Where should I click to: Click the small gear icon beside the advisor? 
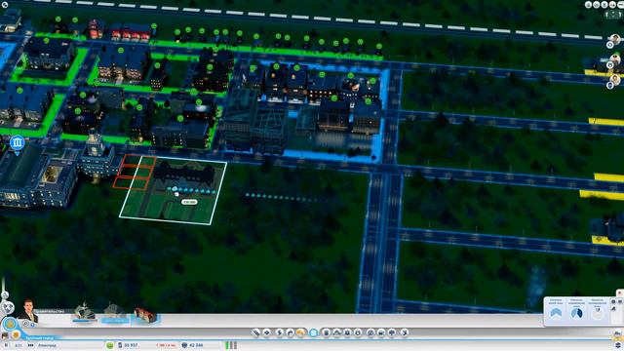click(26, 323)
